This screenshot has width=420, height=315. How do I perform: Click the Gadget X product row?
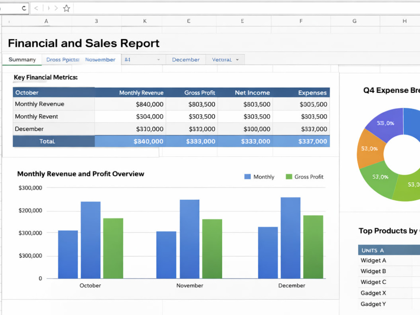click(389, 293)
